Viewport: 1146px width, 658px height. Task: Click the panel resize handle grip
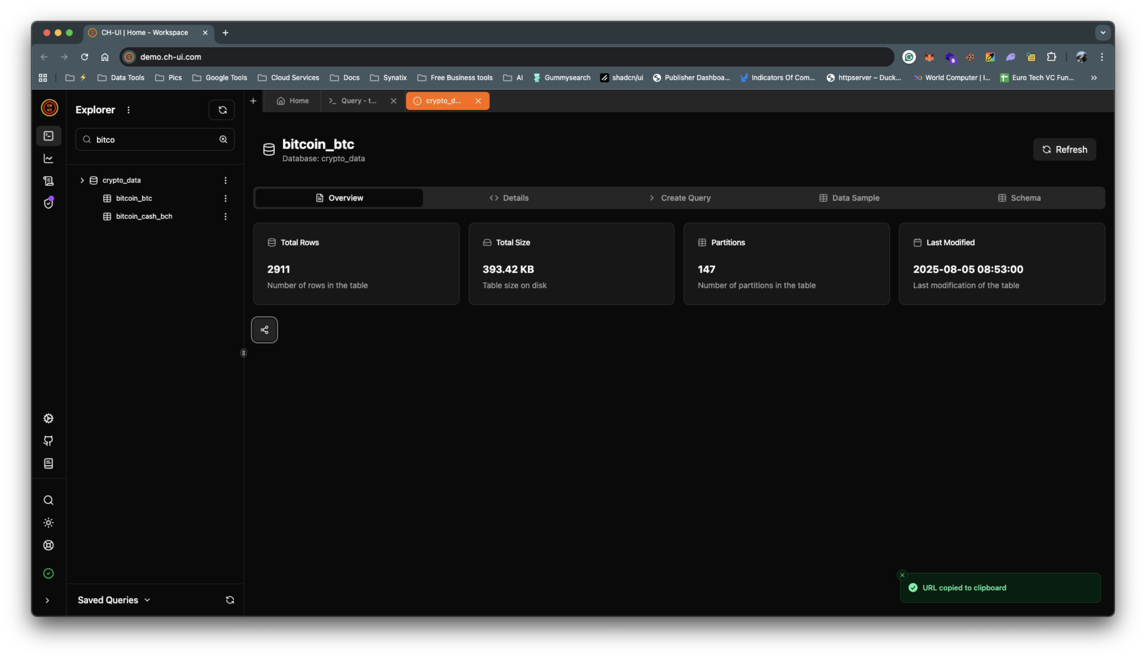tap(244, 353)
